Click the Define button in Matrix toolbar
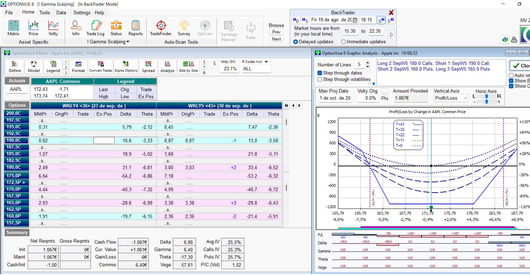Image resolution: width=530 pixels, height=276 pixels. click(x=15, y=67)
